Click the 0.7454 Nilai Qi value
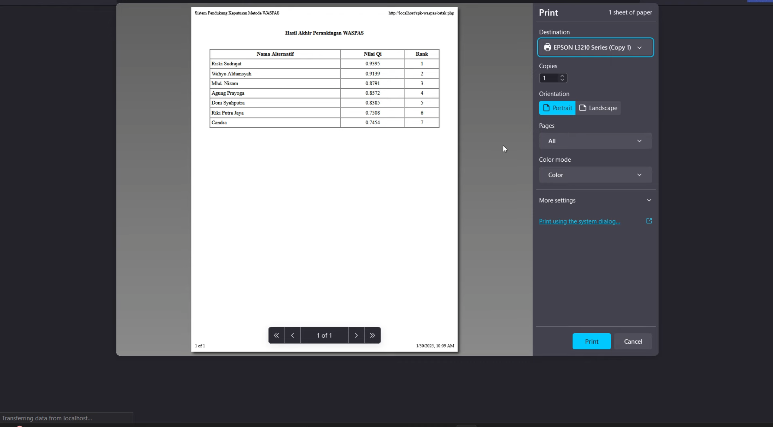Screen dimensions: 773x427 [372, 122]
